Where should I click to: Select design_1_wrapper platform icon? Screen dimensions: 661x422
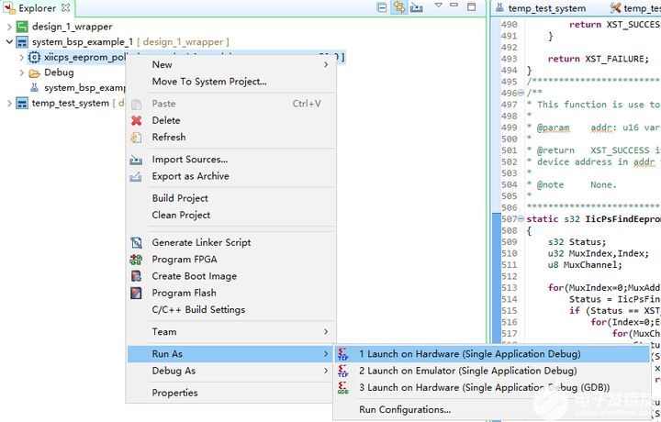tap(22, 27)
